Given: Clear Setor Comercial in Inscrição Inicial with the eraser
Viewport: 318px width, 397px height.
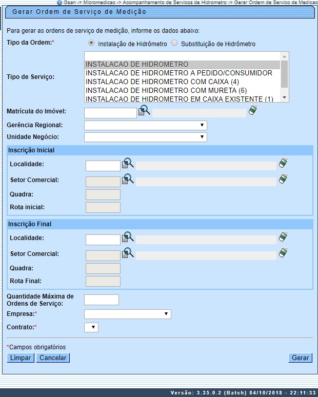Looking at the screenshot, I should [x=283, y=179].
